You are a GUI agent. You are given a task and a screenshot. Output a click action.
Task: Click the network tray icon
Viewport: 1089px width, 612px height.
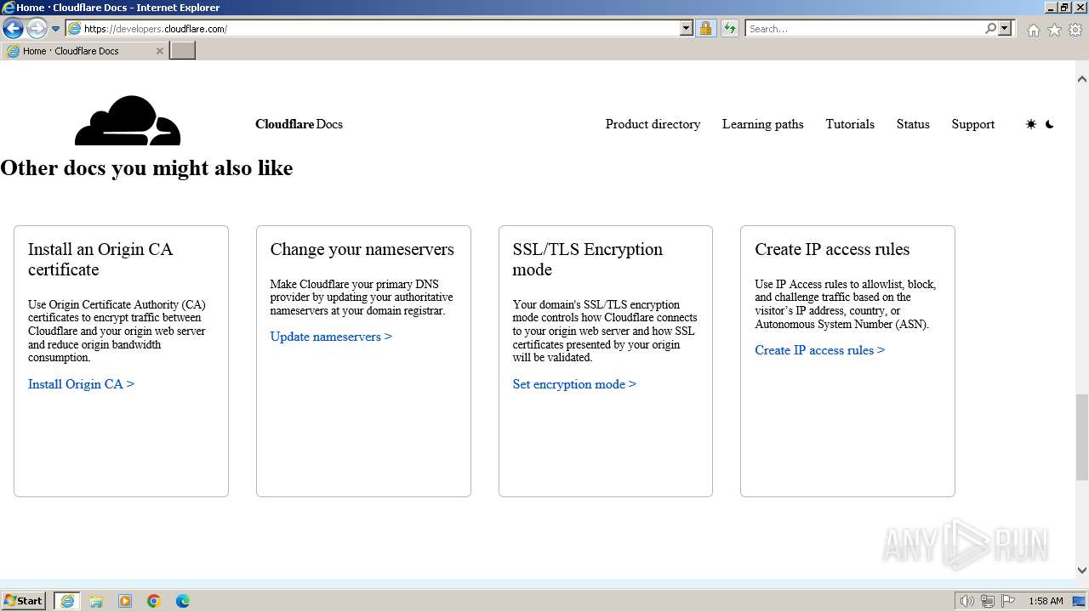click(x=988, y=601)
